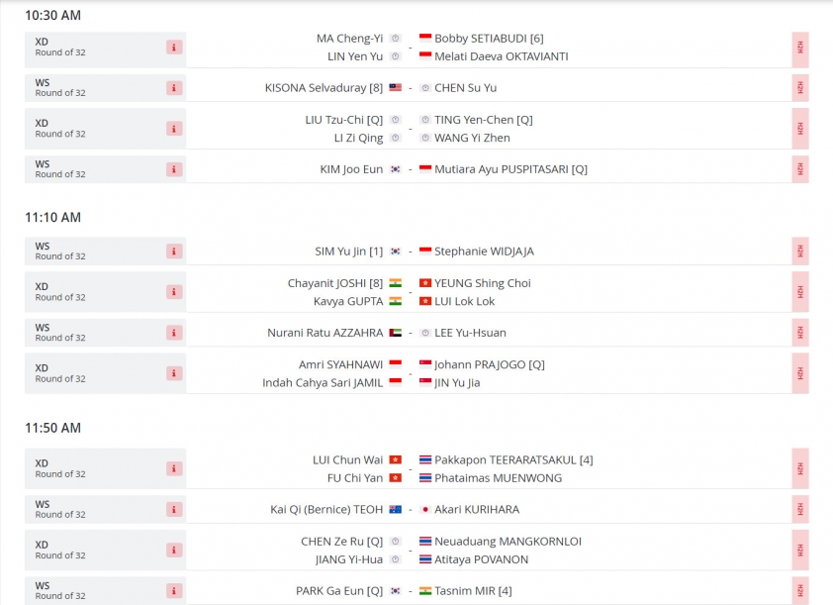This screenshot has height=605, width=833.
Task: Open H2H for CHEN Ze Ru match
Action: (800, 550)
